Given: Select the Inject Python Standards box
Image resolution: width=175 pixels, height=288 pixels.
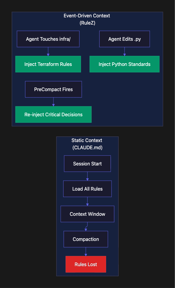Looking at the screenshot, I should pos(124,64).
